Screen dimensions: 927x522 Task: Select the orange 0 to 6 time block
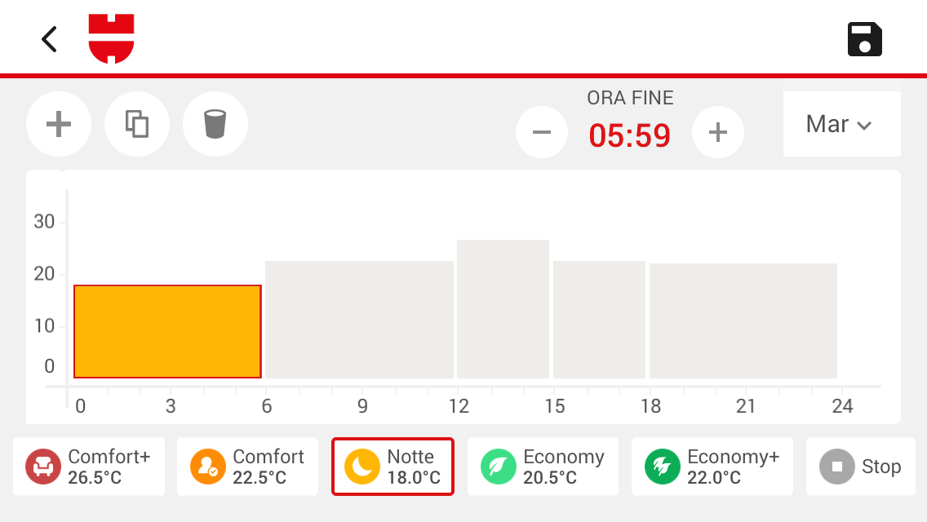coord(167,332)
